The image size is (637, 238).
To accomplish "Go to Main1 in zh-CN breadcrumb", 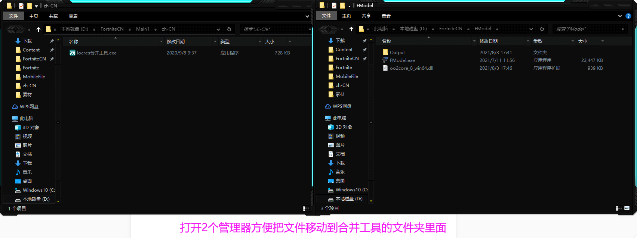I will [x=142, y=29].
